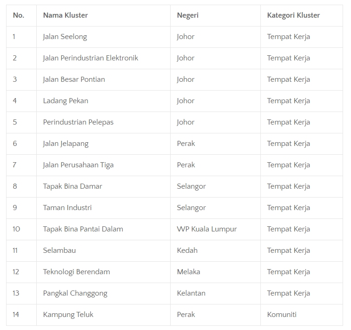Click the "Teknologi Berendam" cell
This screenshot has height=330, width=351.
coord(76,272)
